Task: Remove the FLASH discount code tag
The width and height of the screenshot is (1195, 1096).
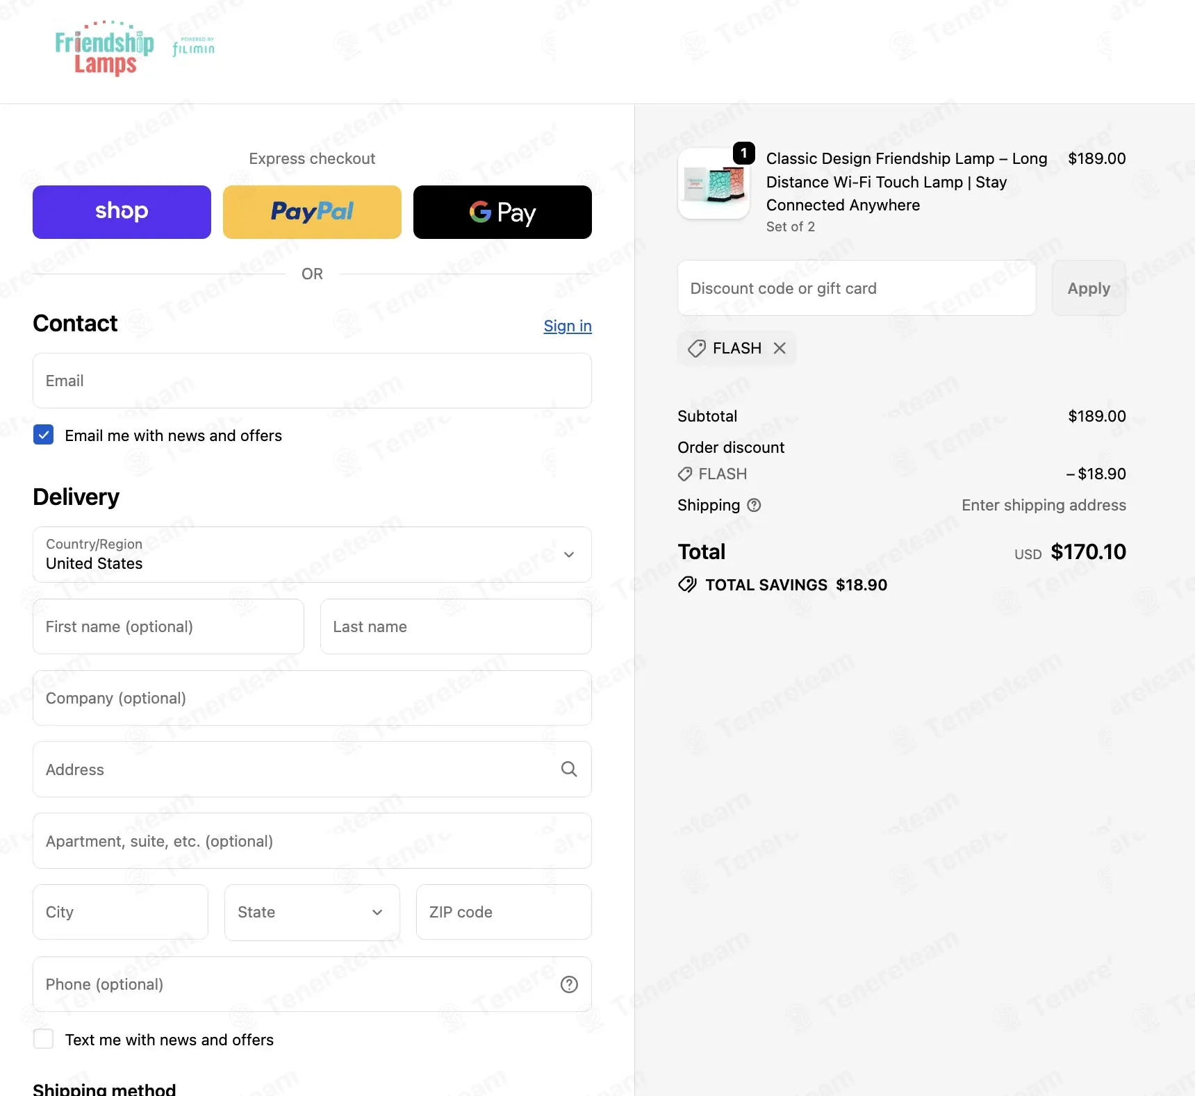Action: 780,348
